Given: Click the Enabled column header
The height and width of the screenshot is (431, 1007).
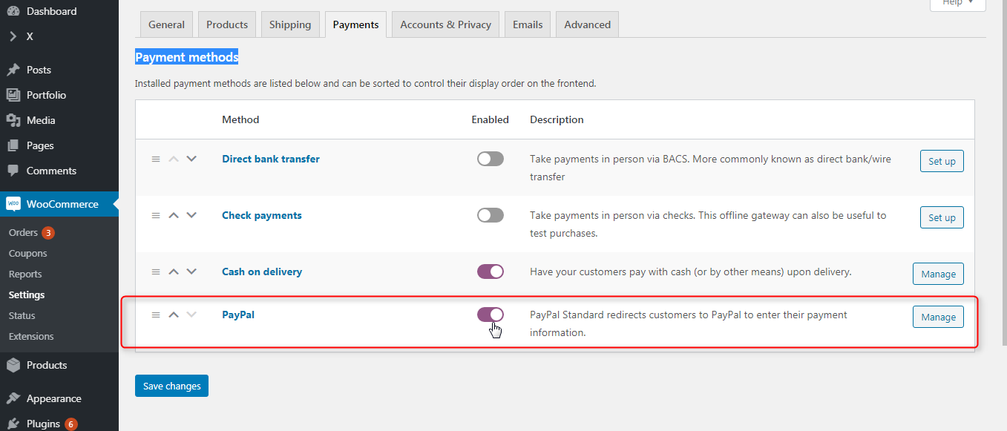Looking at the screenshot, I should [x=491, y=119].
